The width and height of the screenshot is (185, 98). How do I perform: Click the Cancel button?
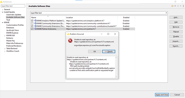click(x=177, y=95)
